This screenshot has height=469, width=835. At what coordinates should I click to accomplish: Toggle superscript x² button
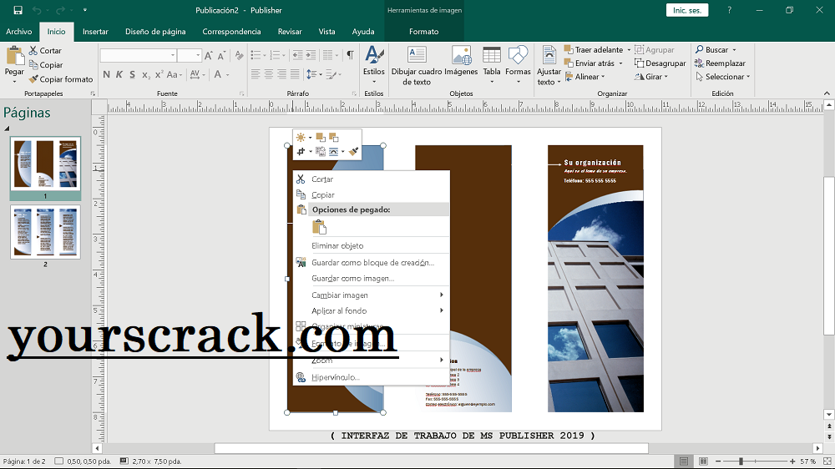[x=159, y=74]
